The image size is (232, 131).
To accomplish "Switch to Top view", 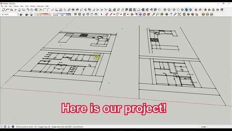I will (x=80, y=15).
